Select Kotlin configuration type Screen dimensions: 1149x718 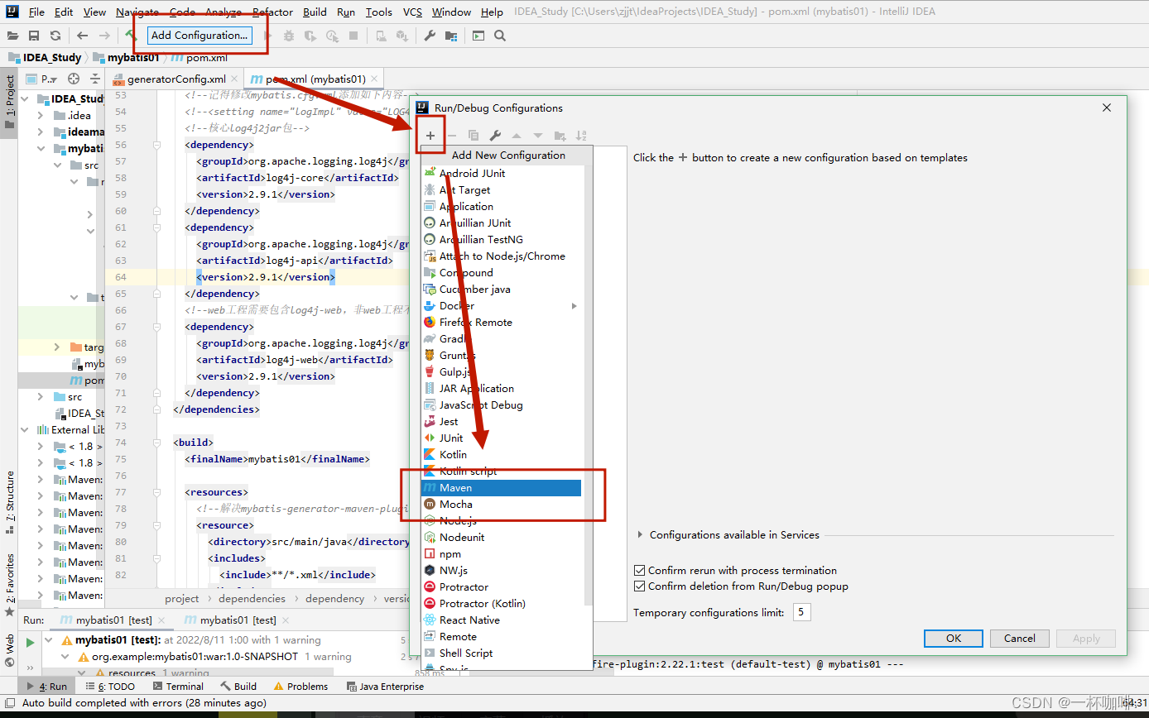pyautogui.click(x=501, y=455)
